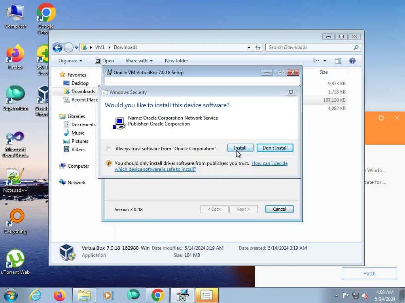This screenshot has height=303, width=405.
Task: Click the Google Chrome desktop icon
Action: click(x=46, y=19)
